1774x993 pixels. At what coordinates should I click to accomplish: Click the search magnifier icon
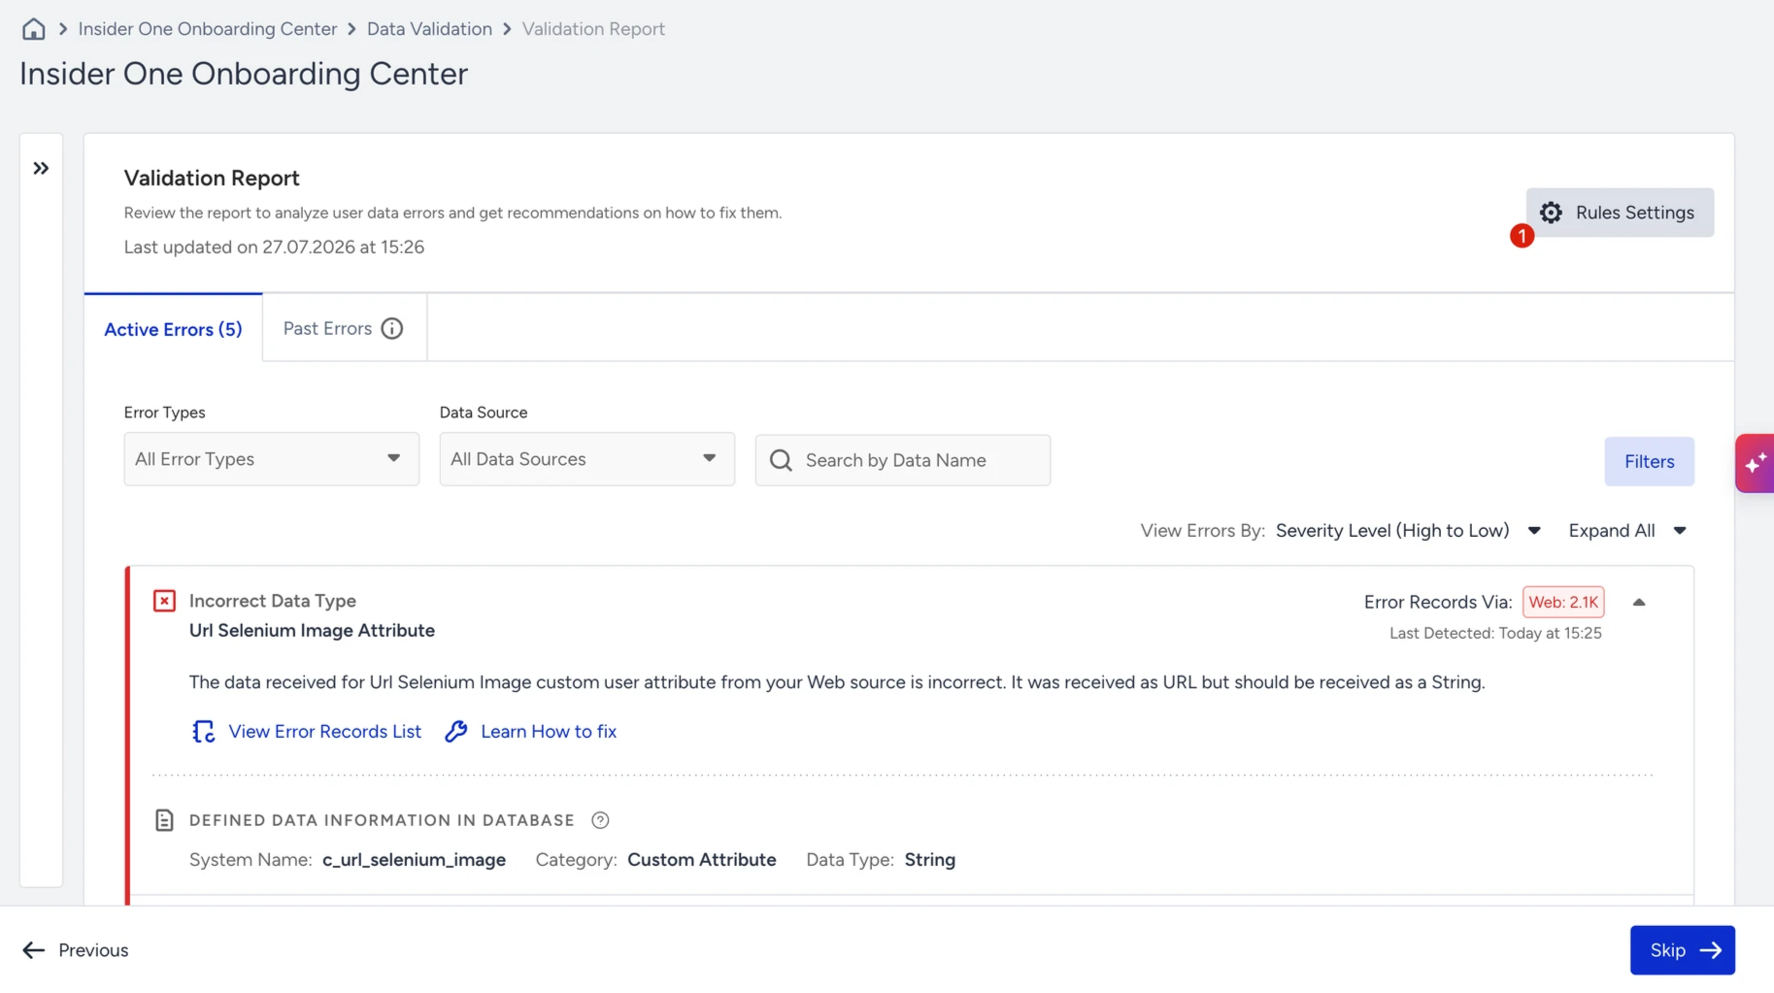click(x=781, y=460)
